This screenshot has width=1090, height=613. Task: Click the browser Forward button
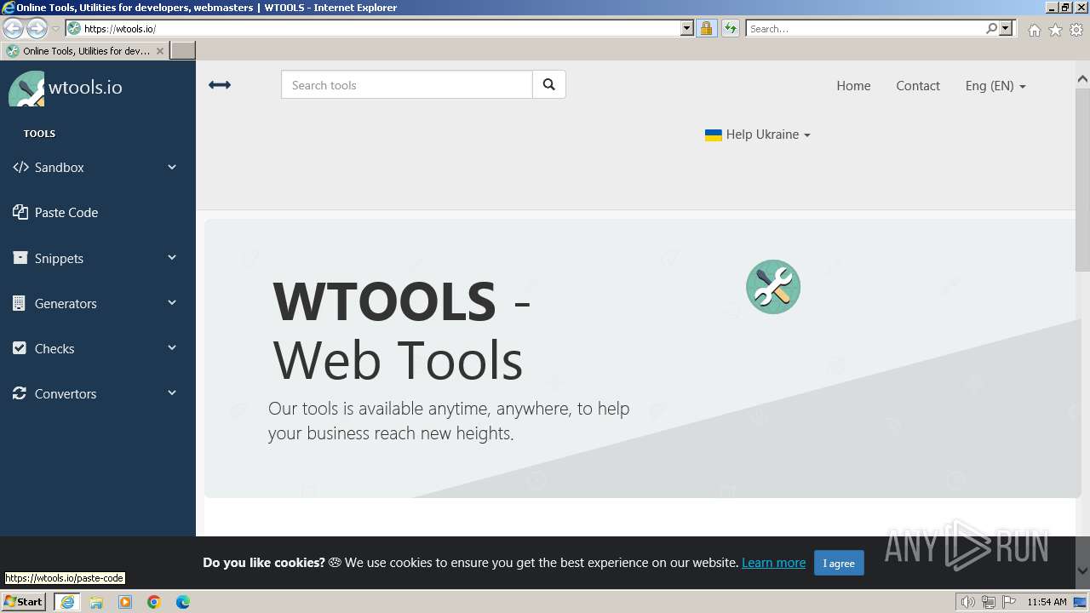pyautogui.click(x=37, y=28)
